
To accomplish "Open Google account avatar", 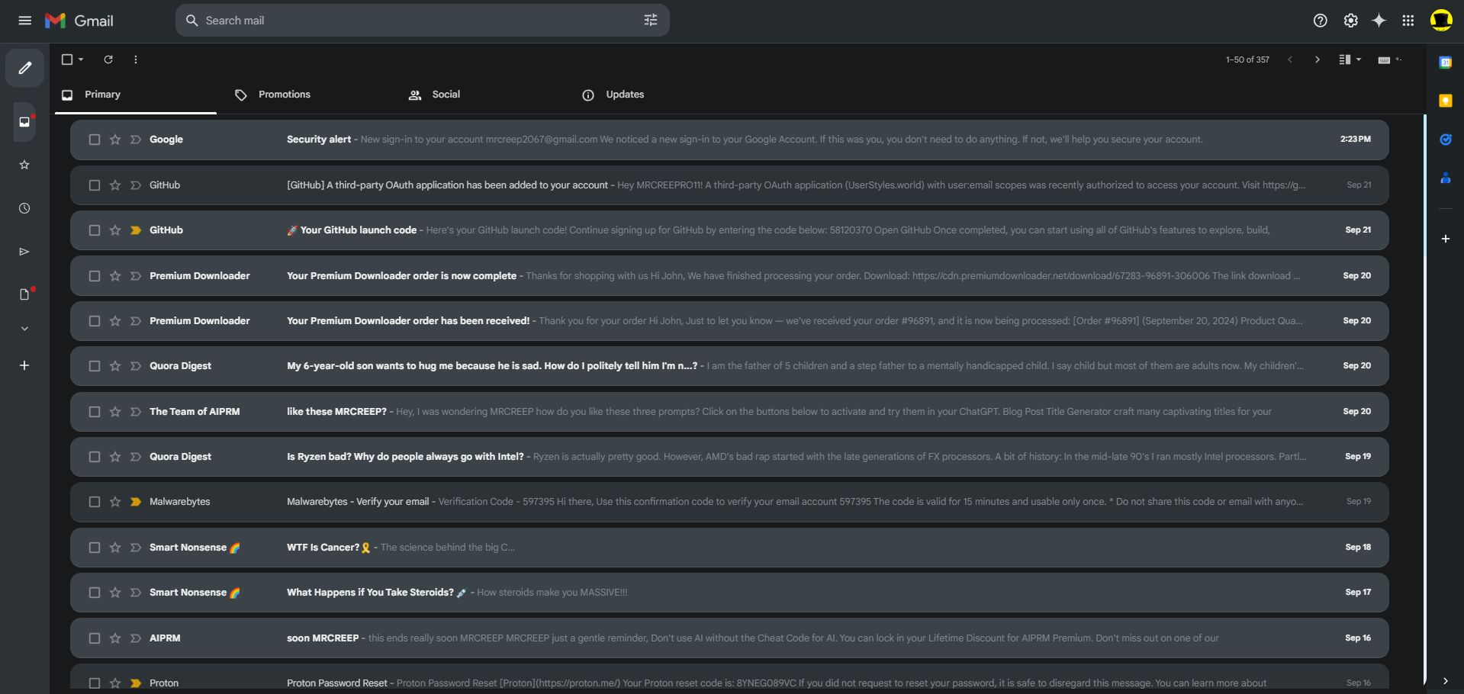I will click(x=1441, y=21).
